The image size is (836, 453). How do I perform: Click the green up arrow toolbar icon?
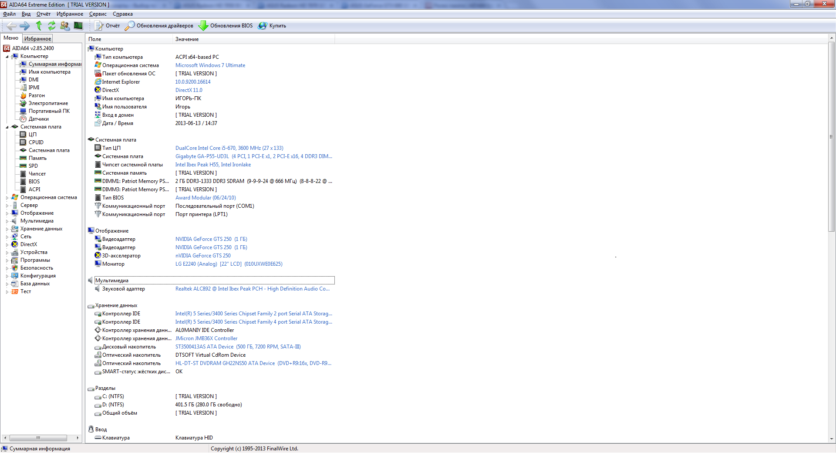tap(39, 26)
